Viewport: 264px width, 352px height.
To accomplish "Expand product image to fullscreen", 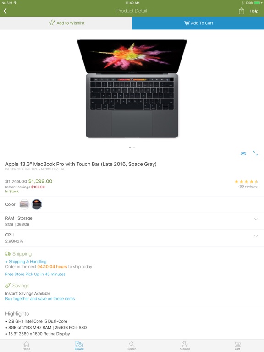I will pos(255,153).
